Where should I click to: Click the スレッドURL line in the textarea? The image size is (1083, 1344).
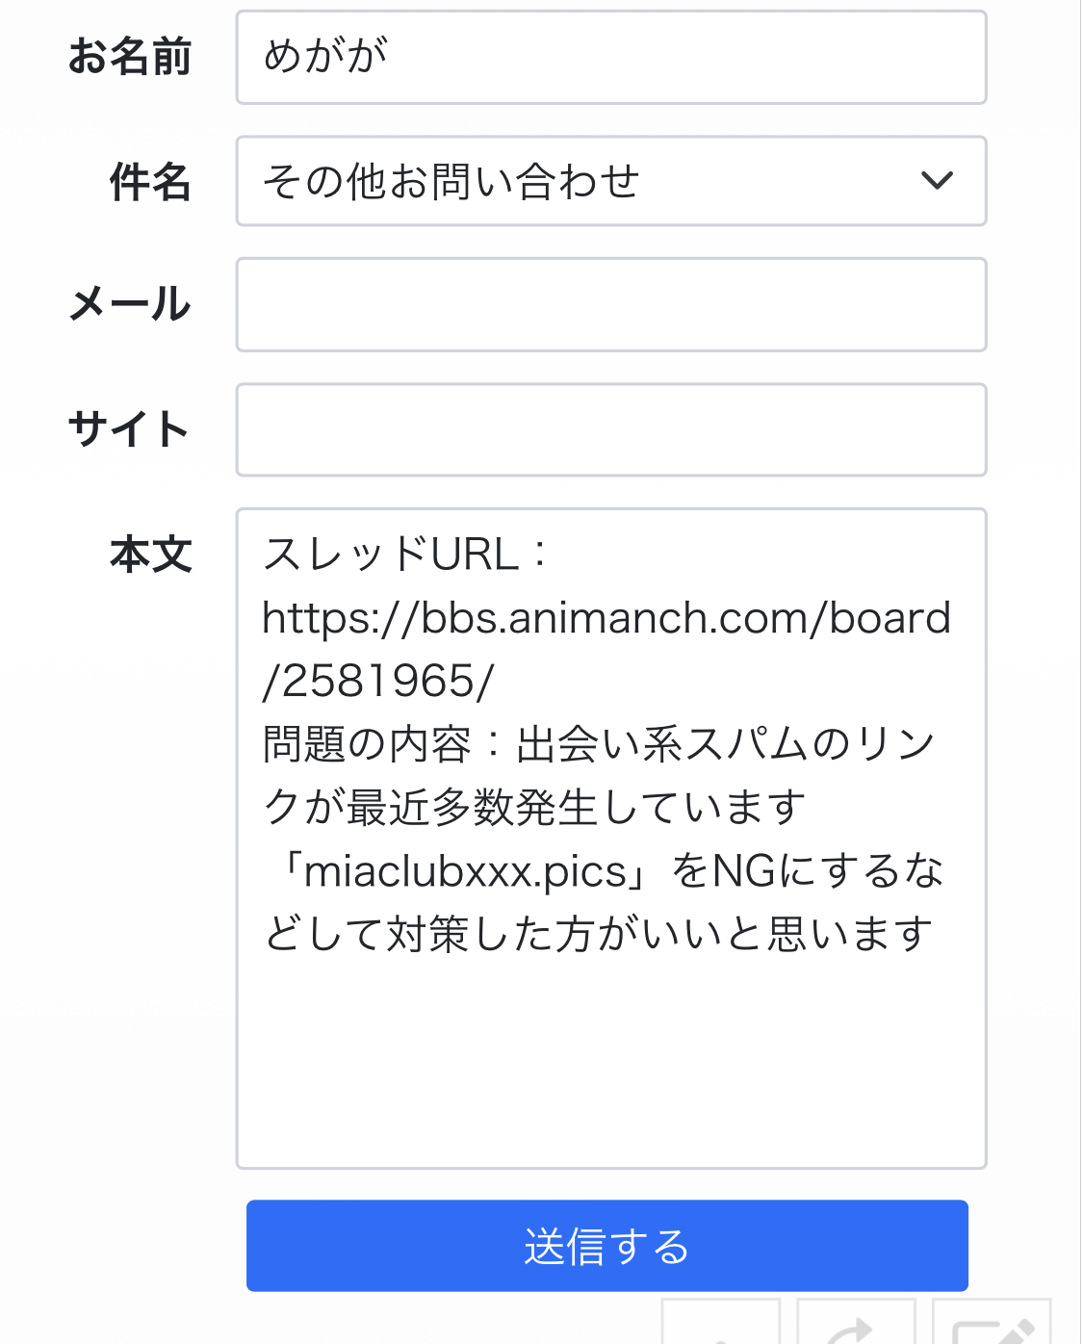point(406,555)
